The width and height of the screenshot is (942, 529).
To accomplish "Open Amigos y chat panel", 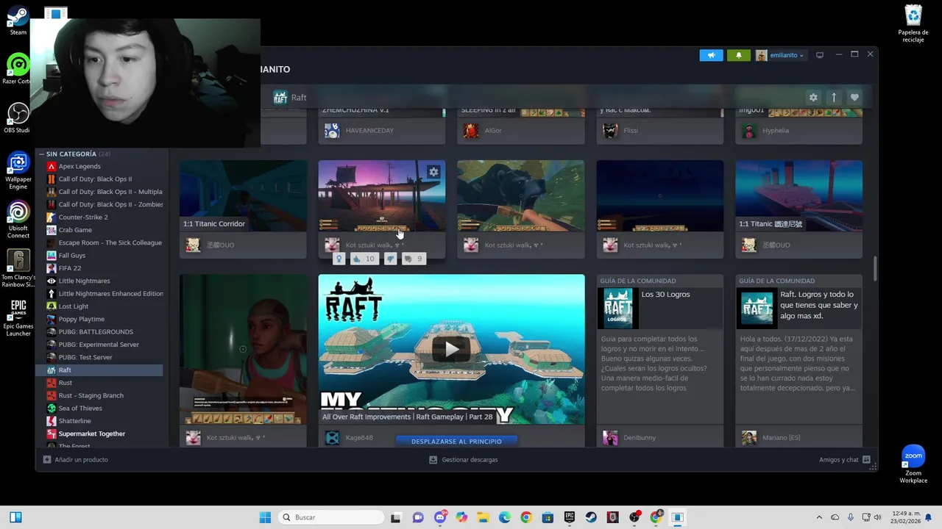I will click(x=845, y=460).
